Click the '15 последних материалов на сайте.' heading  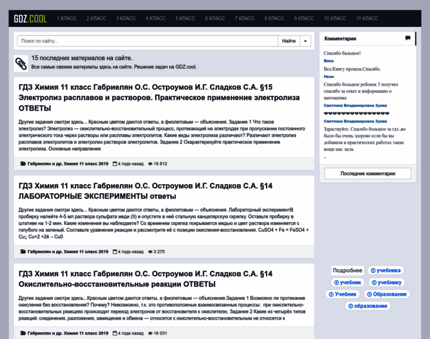coord(81,58)
